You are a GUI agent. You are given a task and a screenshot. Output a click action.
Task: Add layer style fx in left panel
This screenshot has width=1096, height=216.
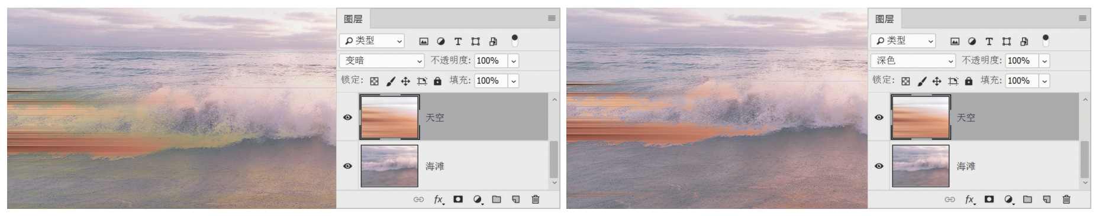(x=439, y=199)
